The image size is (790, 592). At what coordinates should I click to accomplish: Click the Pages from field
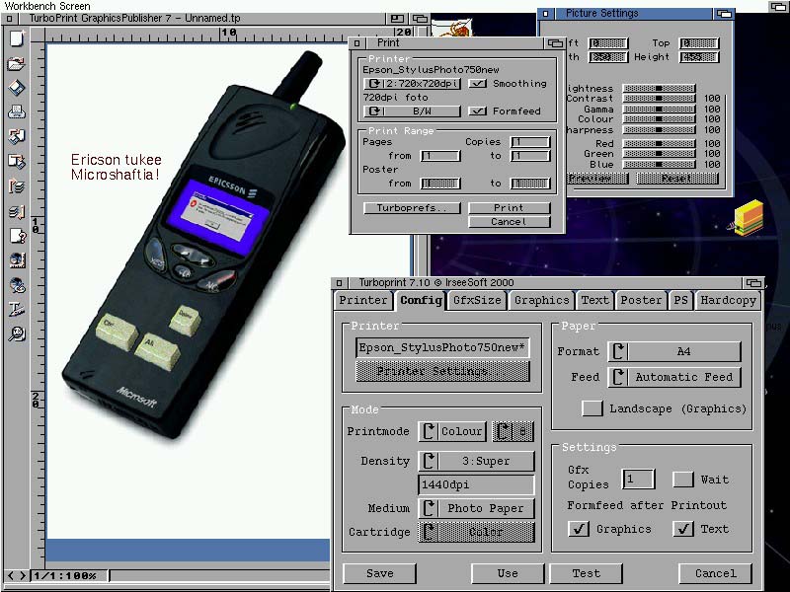(x=440, y=156)
